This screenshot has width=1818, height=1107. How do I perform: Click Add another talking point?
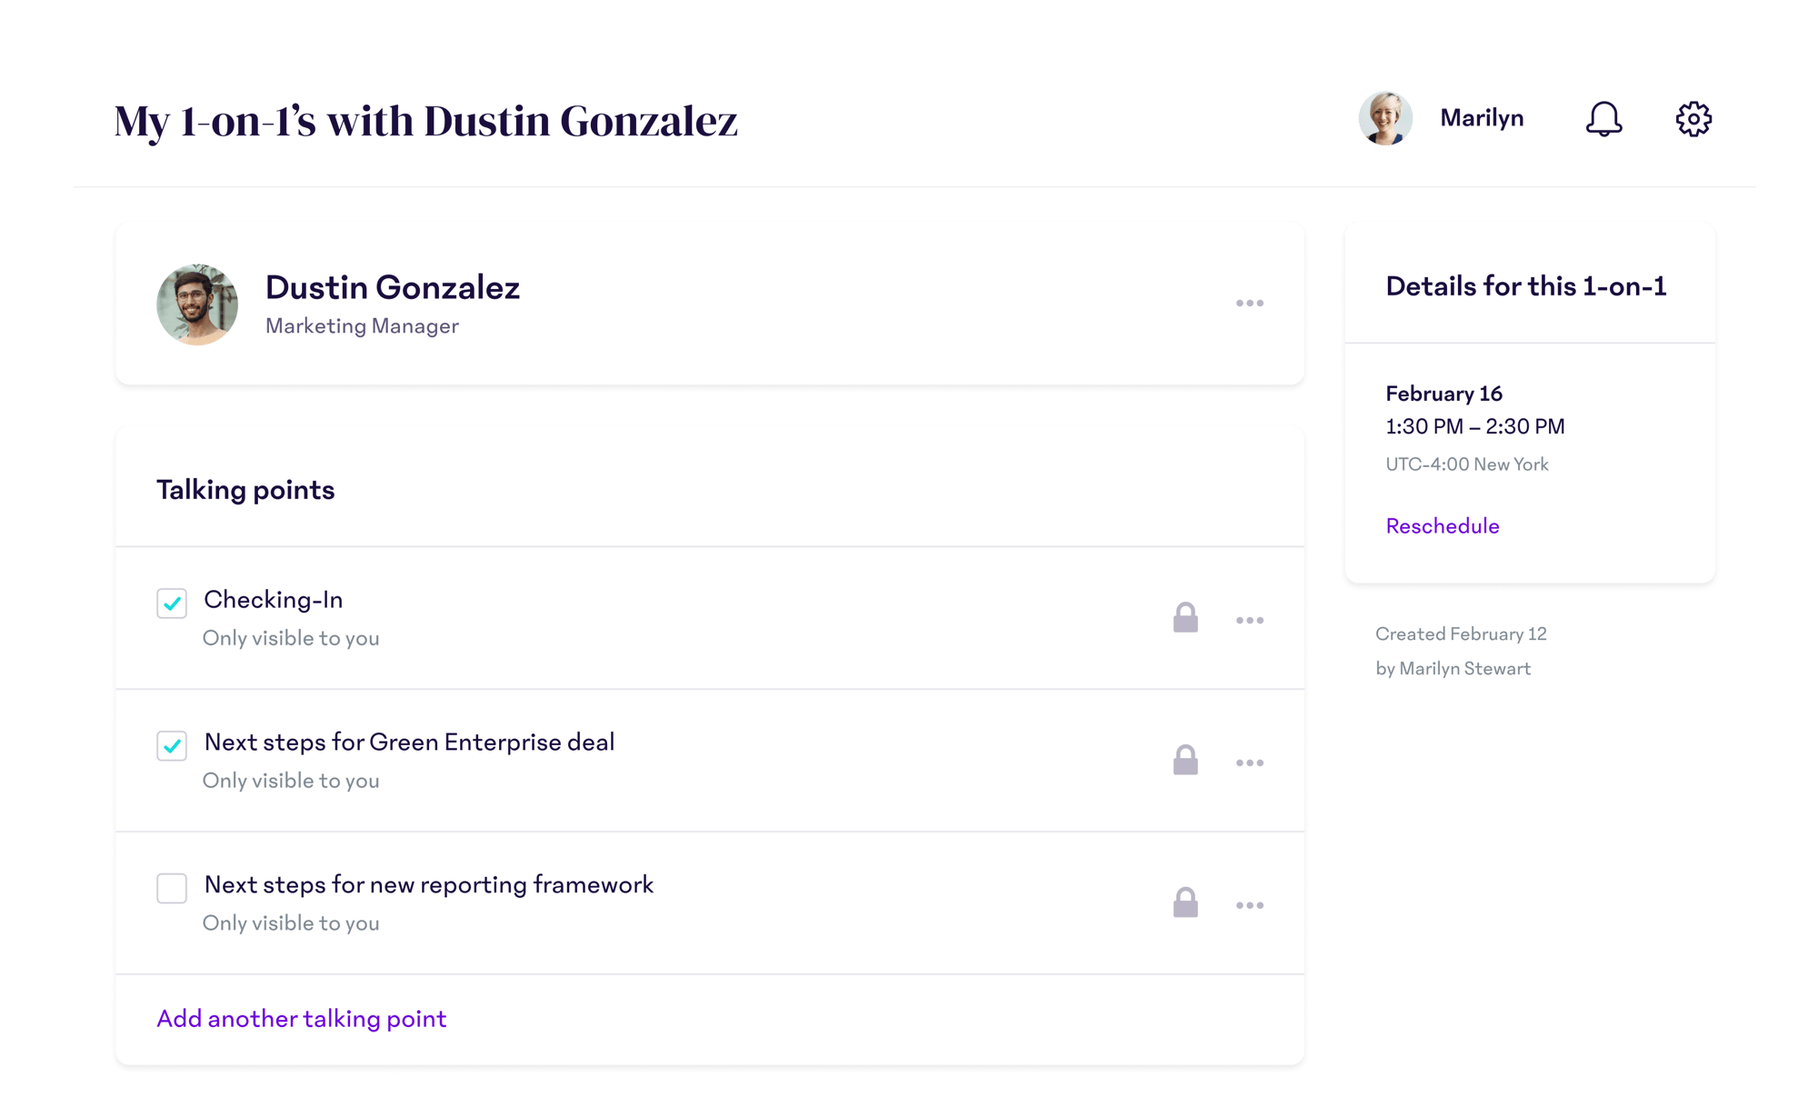pos(301,1019)
